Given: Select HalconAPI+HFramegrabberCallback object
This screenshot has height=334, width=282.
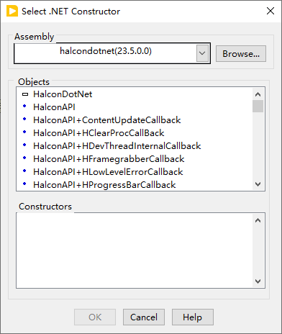Looking at the screenshot, I should (x=109, y=159).
